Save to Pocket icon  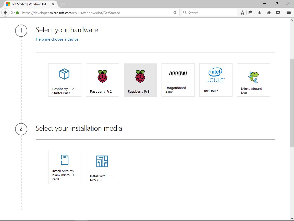(278, 13)
